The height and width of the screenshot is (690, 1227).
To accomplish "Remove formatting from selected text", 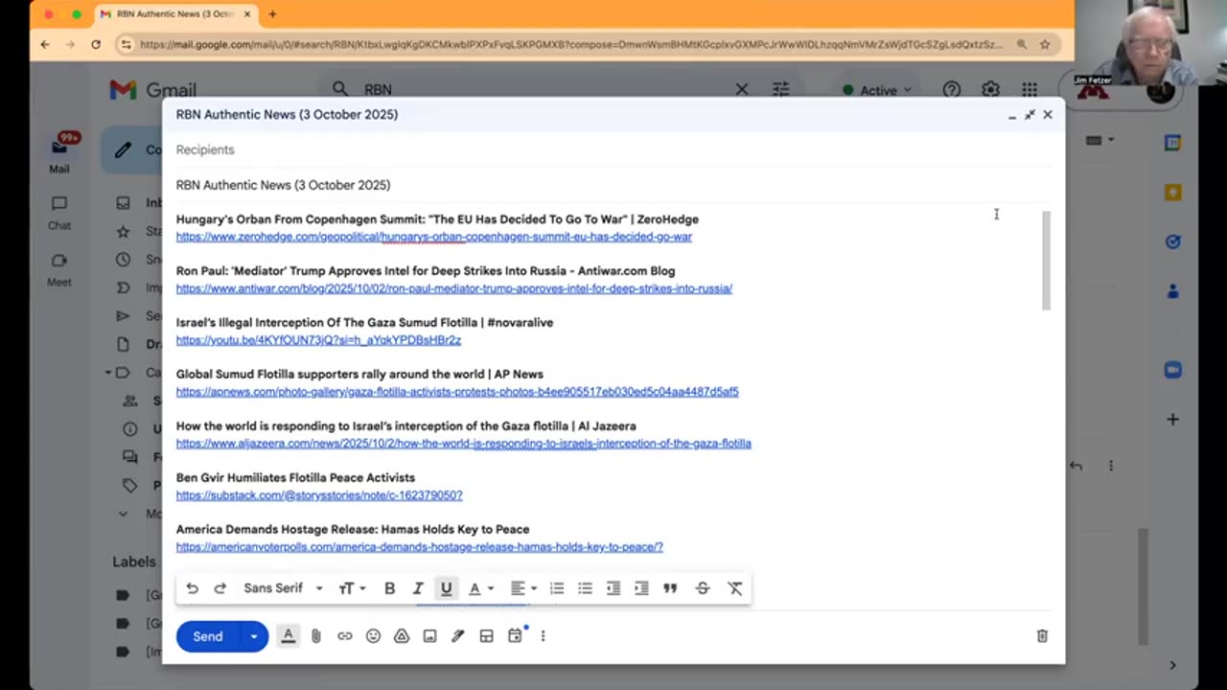I will (x=735, y=588).
